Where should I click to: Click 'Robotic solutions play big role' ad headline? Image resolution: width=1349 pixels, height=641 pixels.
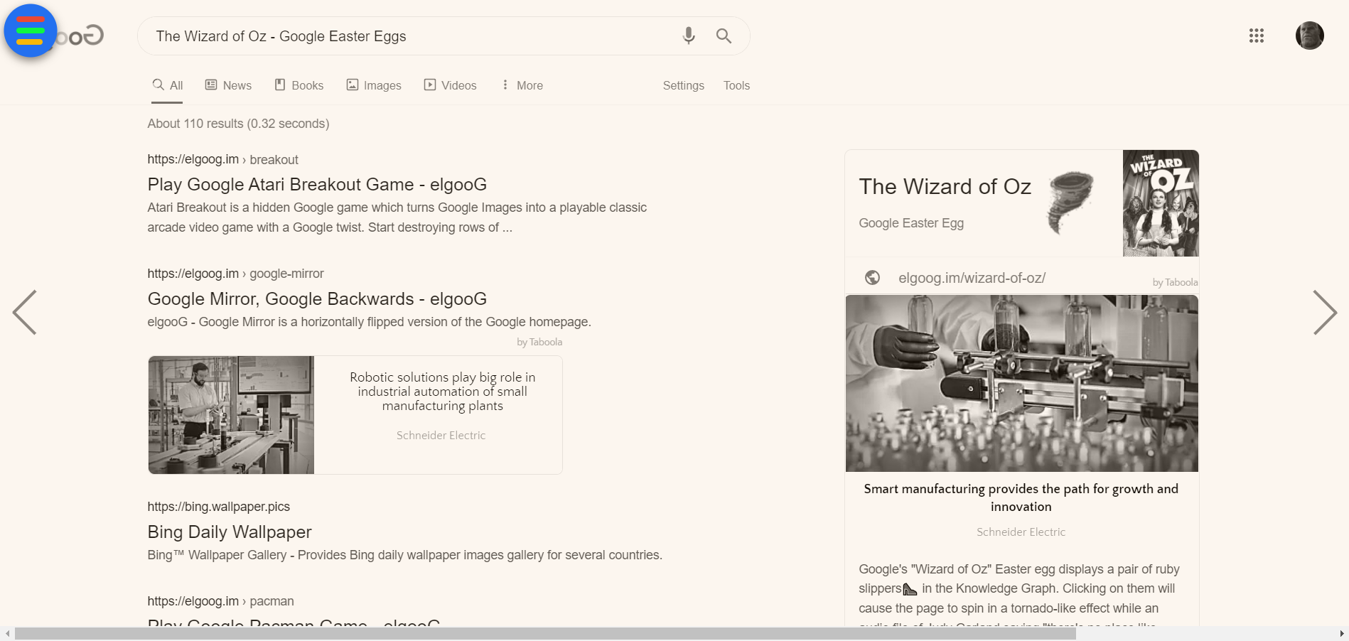point(442,392)
